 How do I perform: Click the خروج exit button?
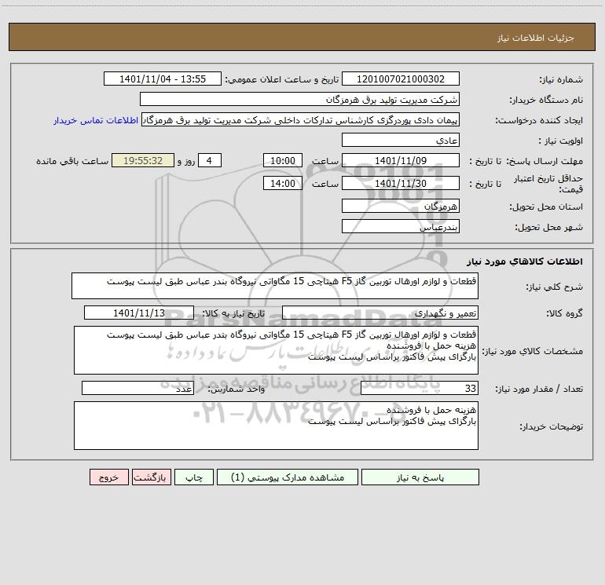[108, 477]
